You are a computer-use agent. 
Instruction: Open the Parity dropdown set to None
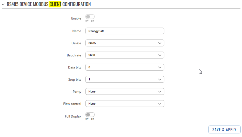point(125,92)
